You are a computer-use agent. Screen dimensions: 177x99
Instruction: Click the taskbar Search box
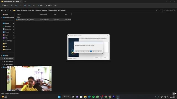tap(66, 97)
